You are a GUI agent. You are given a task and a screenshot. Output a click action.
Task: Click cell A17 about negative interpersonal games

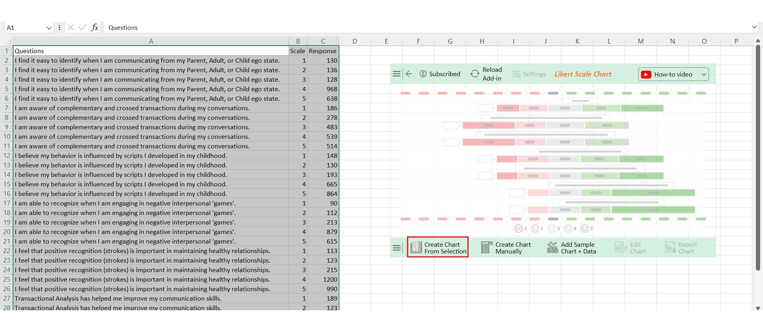pyautogui.click(x=151, y=203)
